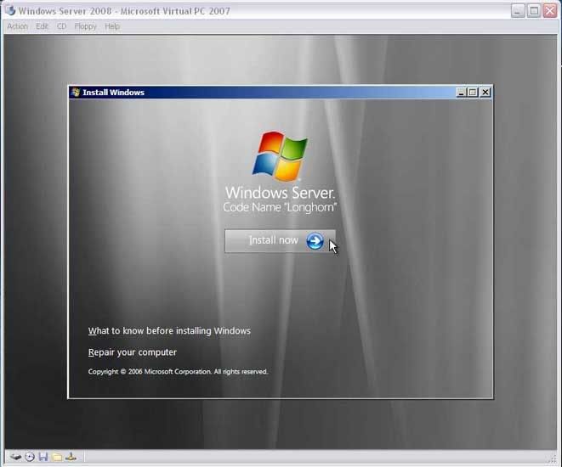
Task: Click the Install now button
Action: [x=280, y=241]
